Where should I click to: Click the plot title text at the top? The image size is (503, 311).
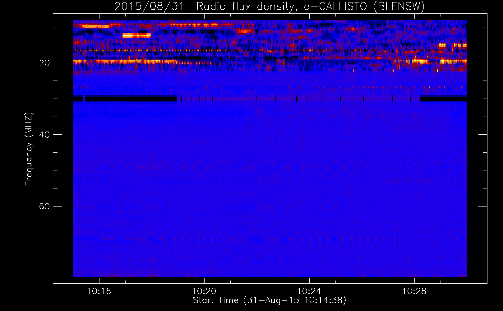pyautogui.click(x=270, y=6)
